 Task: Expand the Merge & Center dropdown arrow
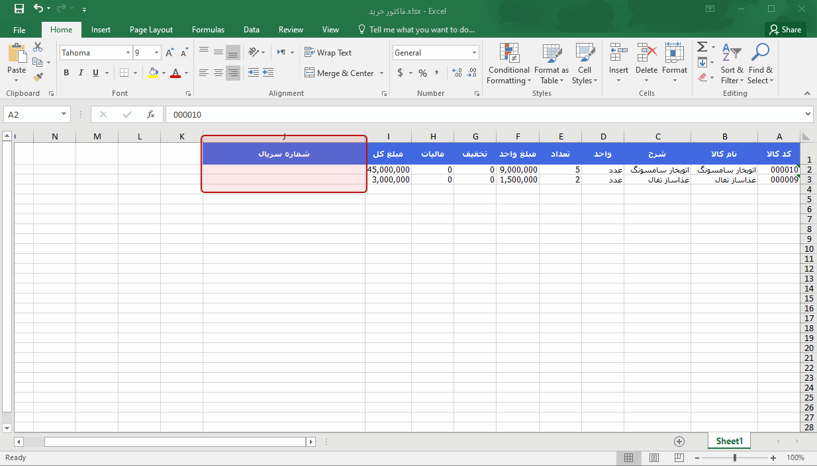381,73
